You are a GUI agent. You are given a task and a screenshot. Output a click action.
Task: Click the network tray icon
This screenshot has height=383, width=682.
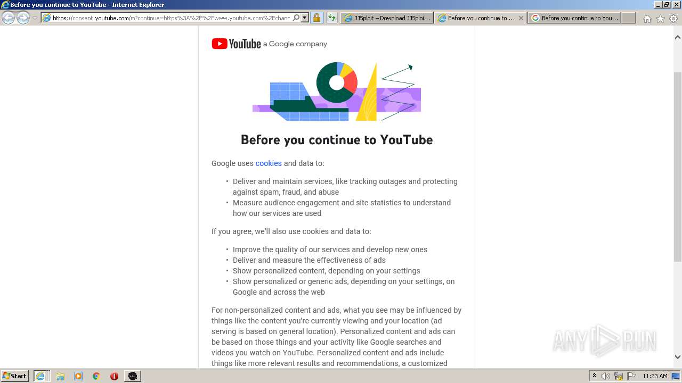[x=619, y=376]
